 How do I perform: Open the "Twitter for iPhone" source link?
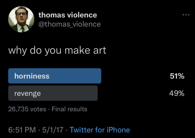click(x=100, y=130)
